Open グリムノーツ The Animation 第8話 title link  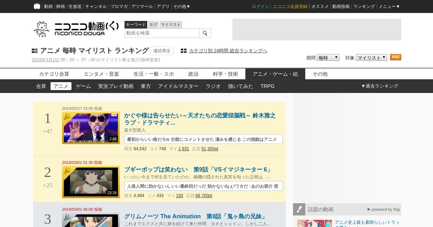point(196,217)
